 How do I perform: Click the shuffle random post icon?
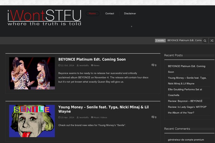[212, 41]
